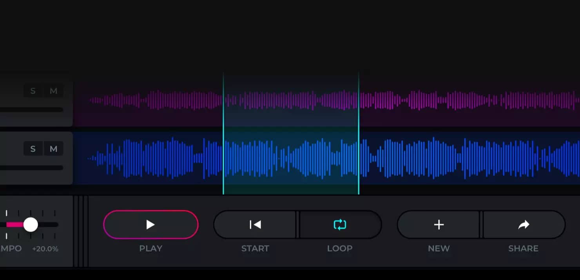Click the white tempo slider knob

coord(31,225)
